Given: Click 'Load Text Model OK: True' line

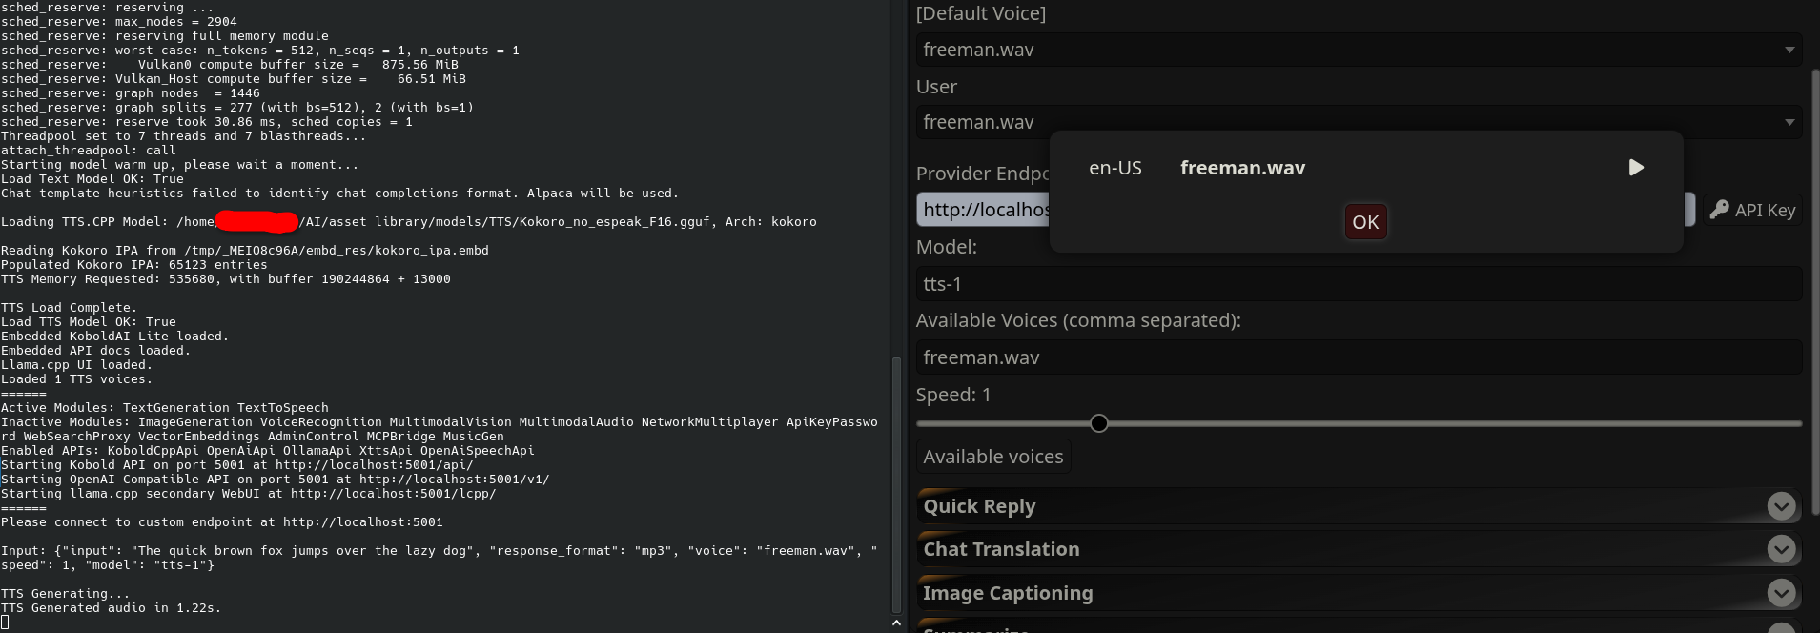Looking at the screenshot, I should click(92, 179).
